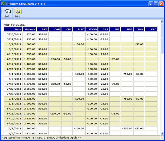Select the 1,900.00 balance cell
The width and height of the screenshot is (165, 141).
pyautogui.click(x=29, y=104)
